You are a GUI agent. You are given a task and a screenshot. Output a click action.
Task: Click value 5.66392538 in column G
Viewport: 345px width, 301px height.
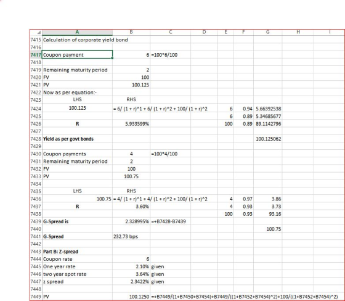tap(269, 109)
